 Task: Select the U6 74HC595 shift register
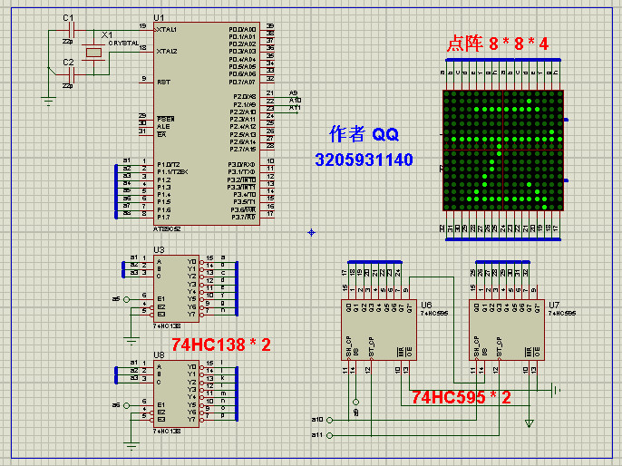tap(379, 330)
